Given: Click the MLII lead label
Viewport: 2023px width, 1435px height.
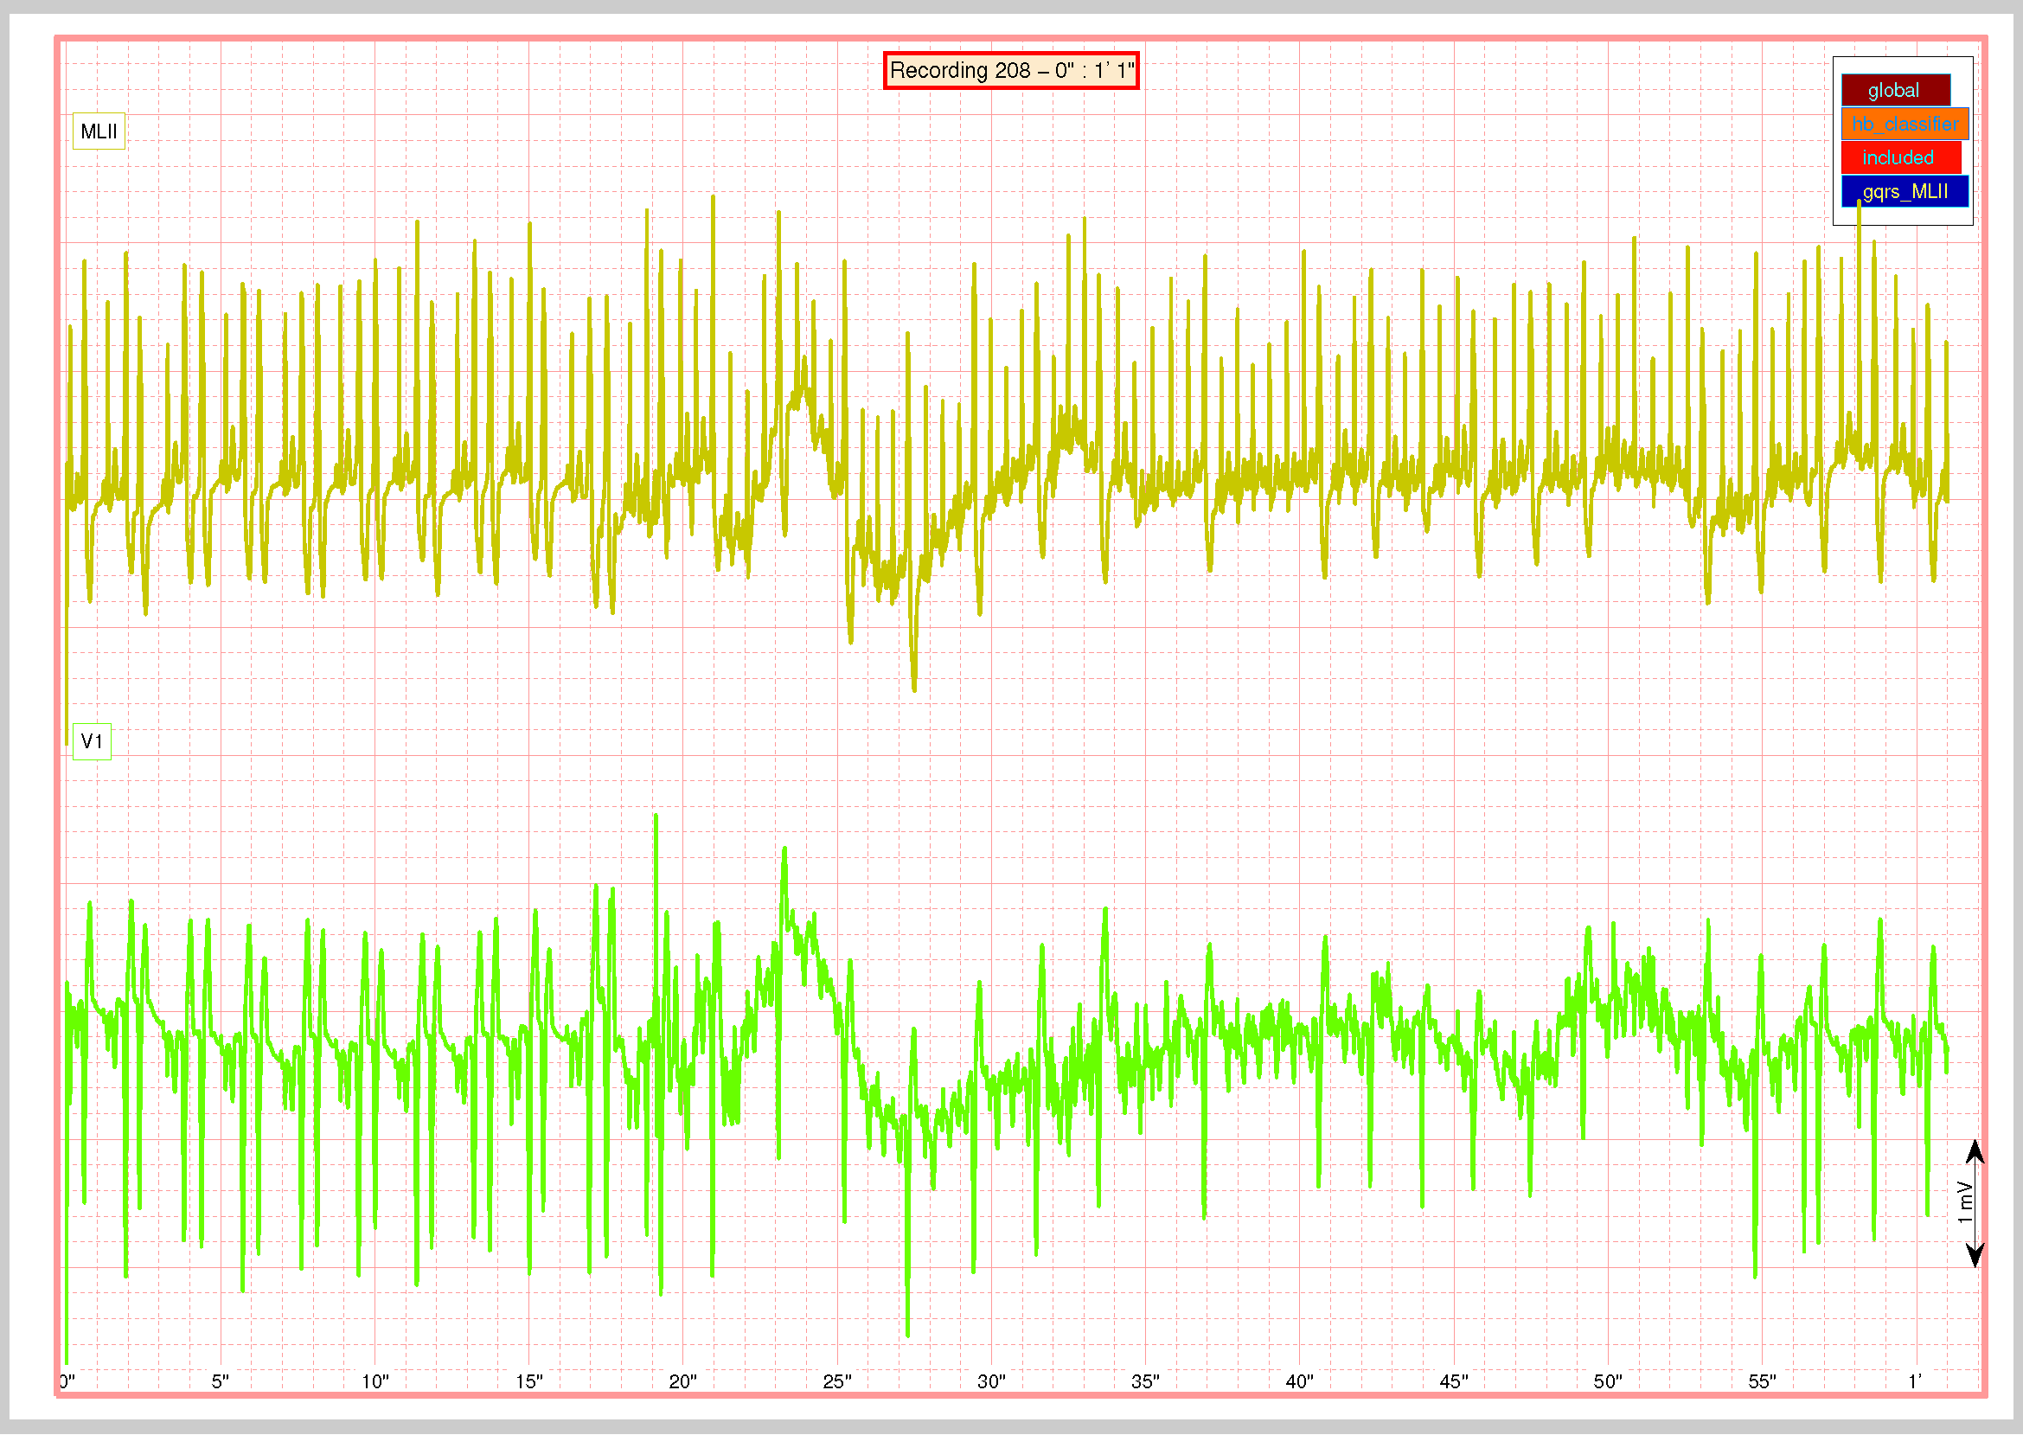Looking at the screenshot, I should click(98, 131).
